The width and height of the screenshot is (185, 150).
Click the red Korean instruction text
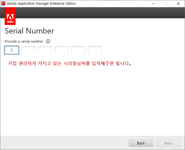(69, 63)
